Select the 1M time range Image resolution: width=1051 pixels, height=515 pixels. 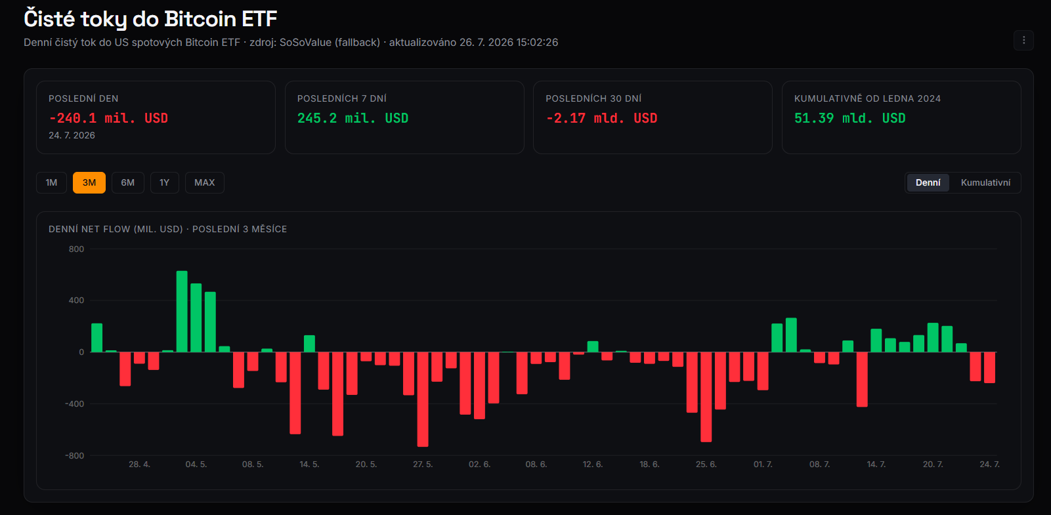[51, 182]
